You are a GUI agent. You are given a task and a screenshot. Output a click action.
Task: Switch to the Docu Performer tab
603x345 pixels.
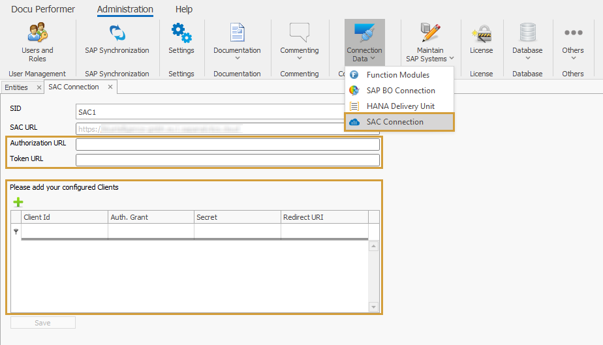(x=43, y=9)
